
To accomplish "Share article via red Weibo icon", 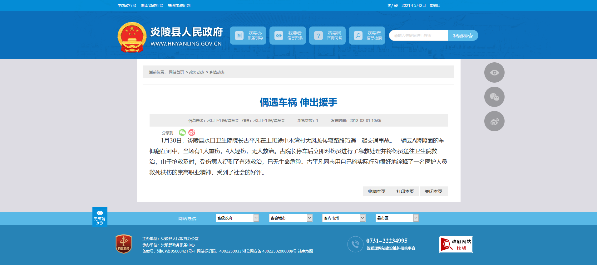I will 192,132.
